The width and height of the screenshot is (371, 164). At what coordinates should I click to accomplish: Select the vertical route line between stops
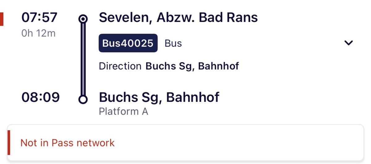pos(83,59)
